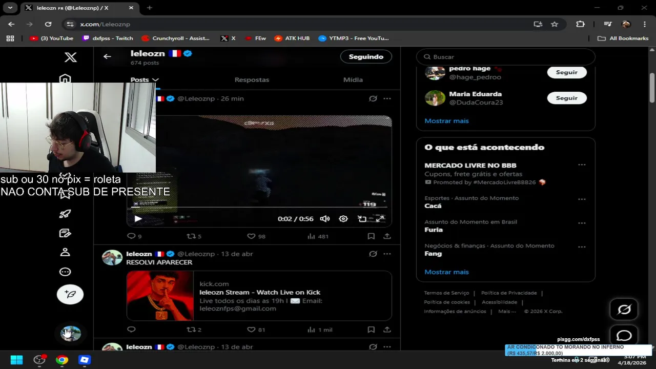
Task: Open the All Bookmarks folder
Action: pos(623,38)
